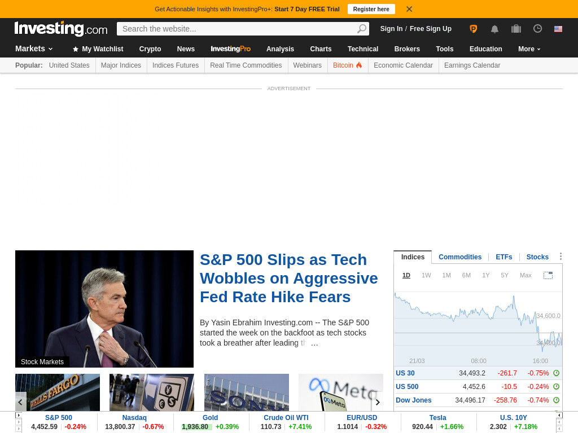Screen dimensions: 578x433
Task: Go to next news thumbnail arrow
Action: coord(378,402)
